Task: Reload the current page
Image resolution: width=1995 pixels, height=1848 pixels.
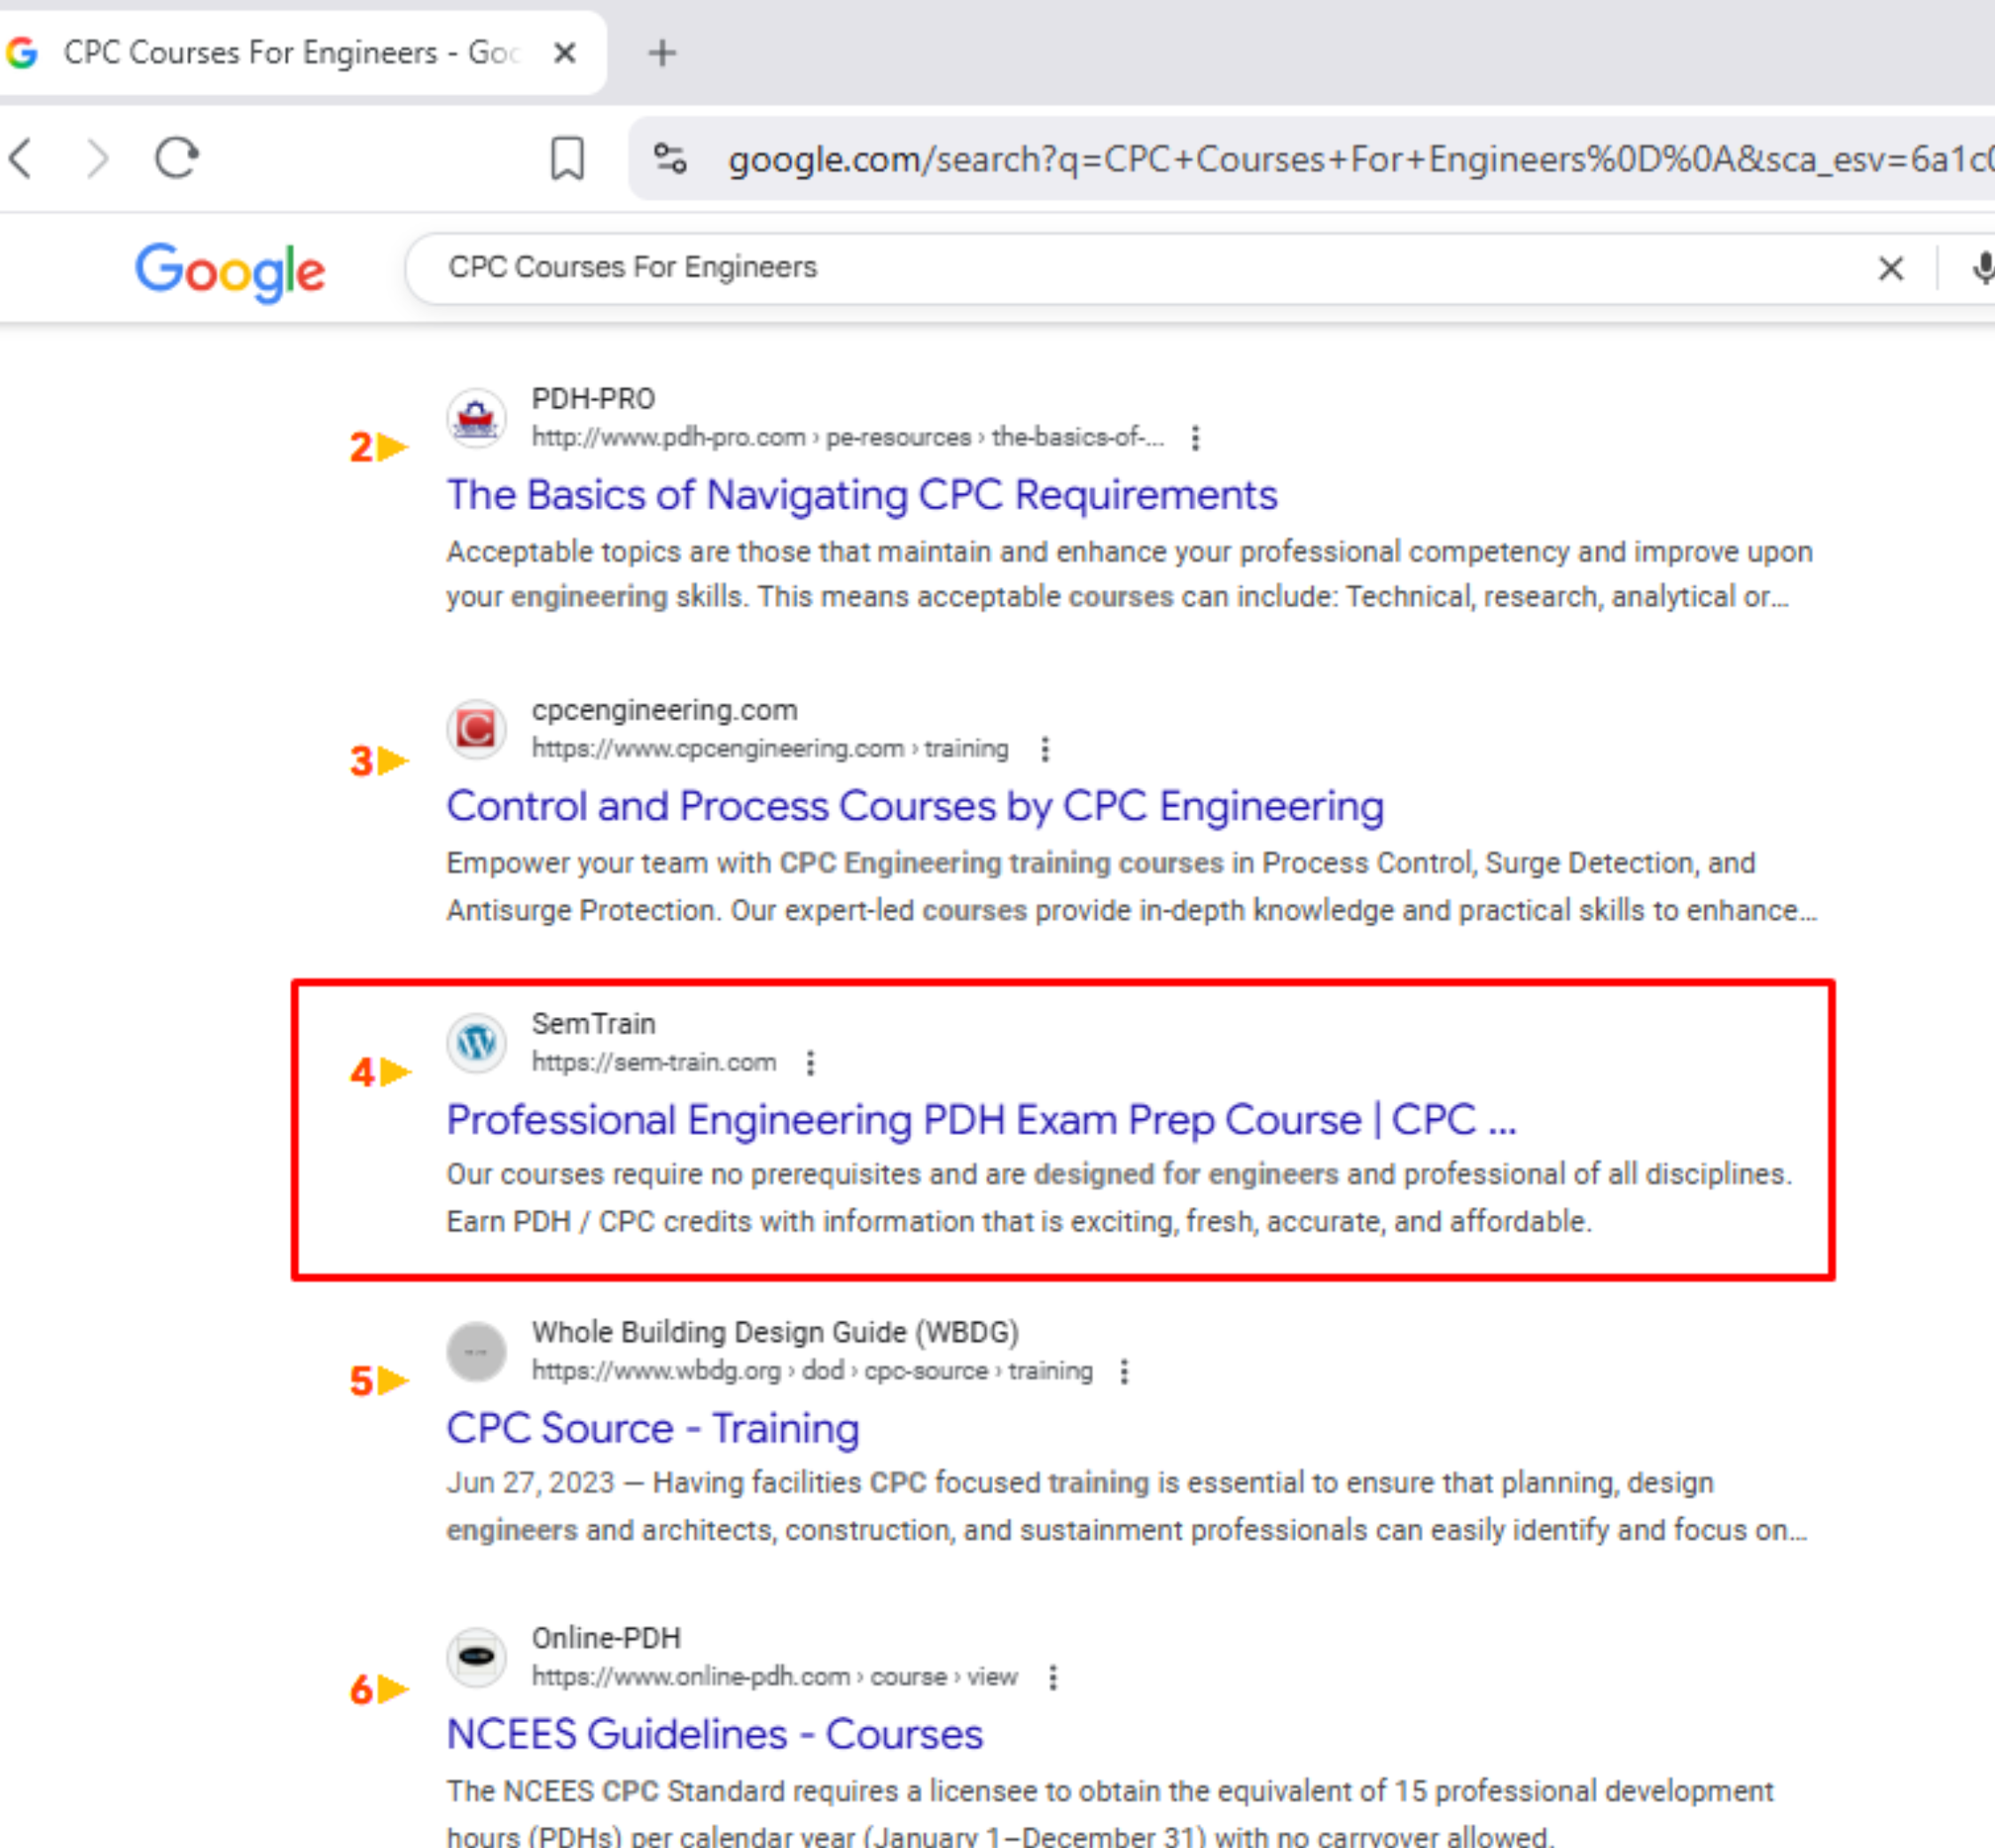Action: (177, 158)
